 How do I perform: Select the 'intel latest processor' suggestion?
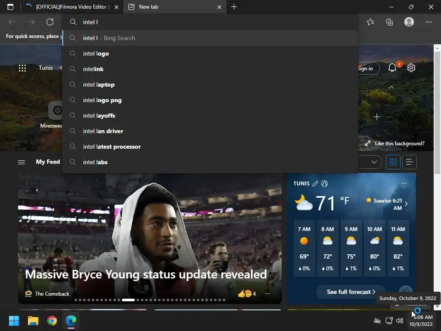point(210,147)
